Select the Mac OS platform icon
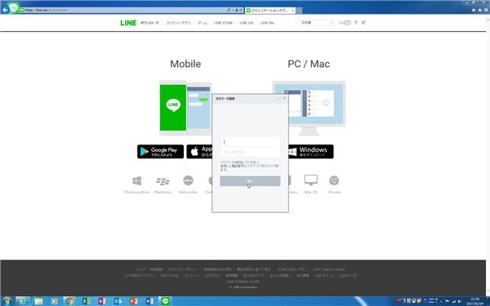The image size is (490, 306). pyautogui.click(x=311, y=180)
